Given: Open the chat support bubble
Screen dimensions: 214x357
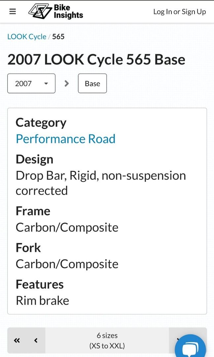Looking at the screenshot, I should click(190, 347).
